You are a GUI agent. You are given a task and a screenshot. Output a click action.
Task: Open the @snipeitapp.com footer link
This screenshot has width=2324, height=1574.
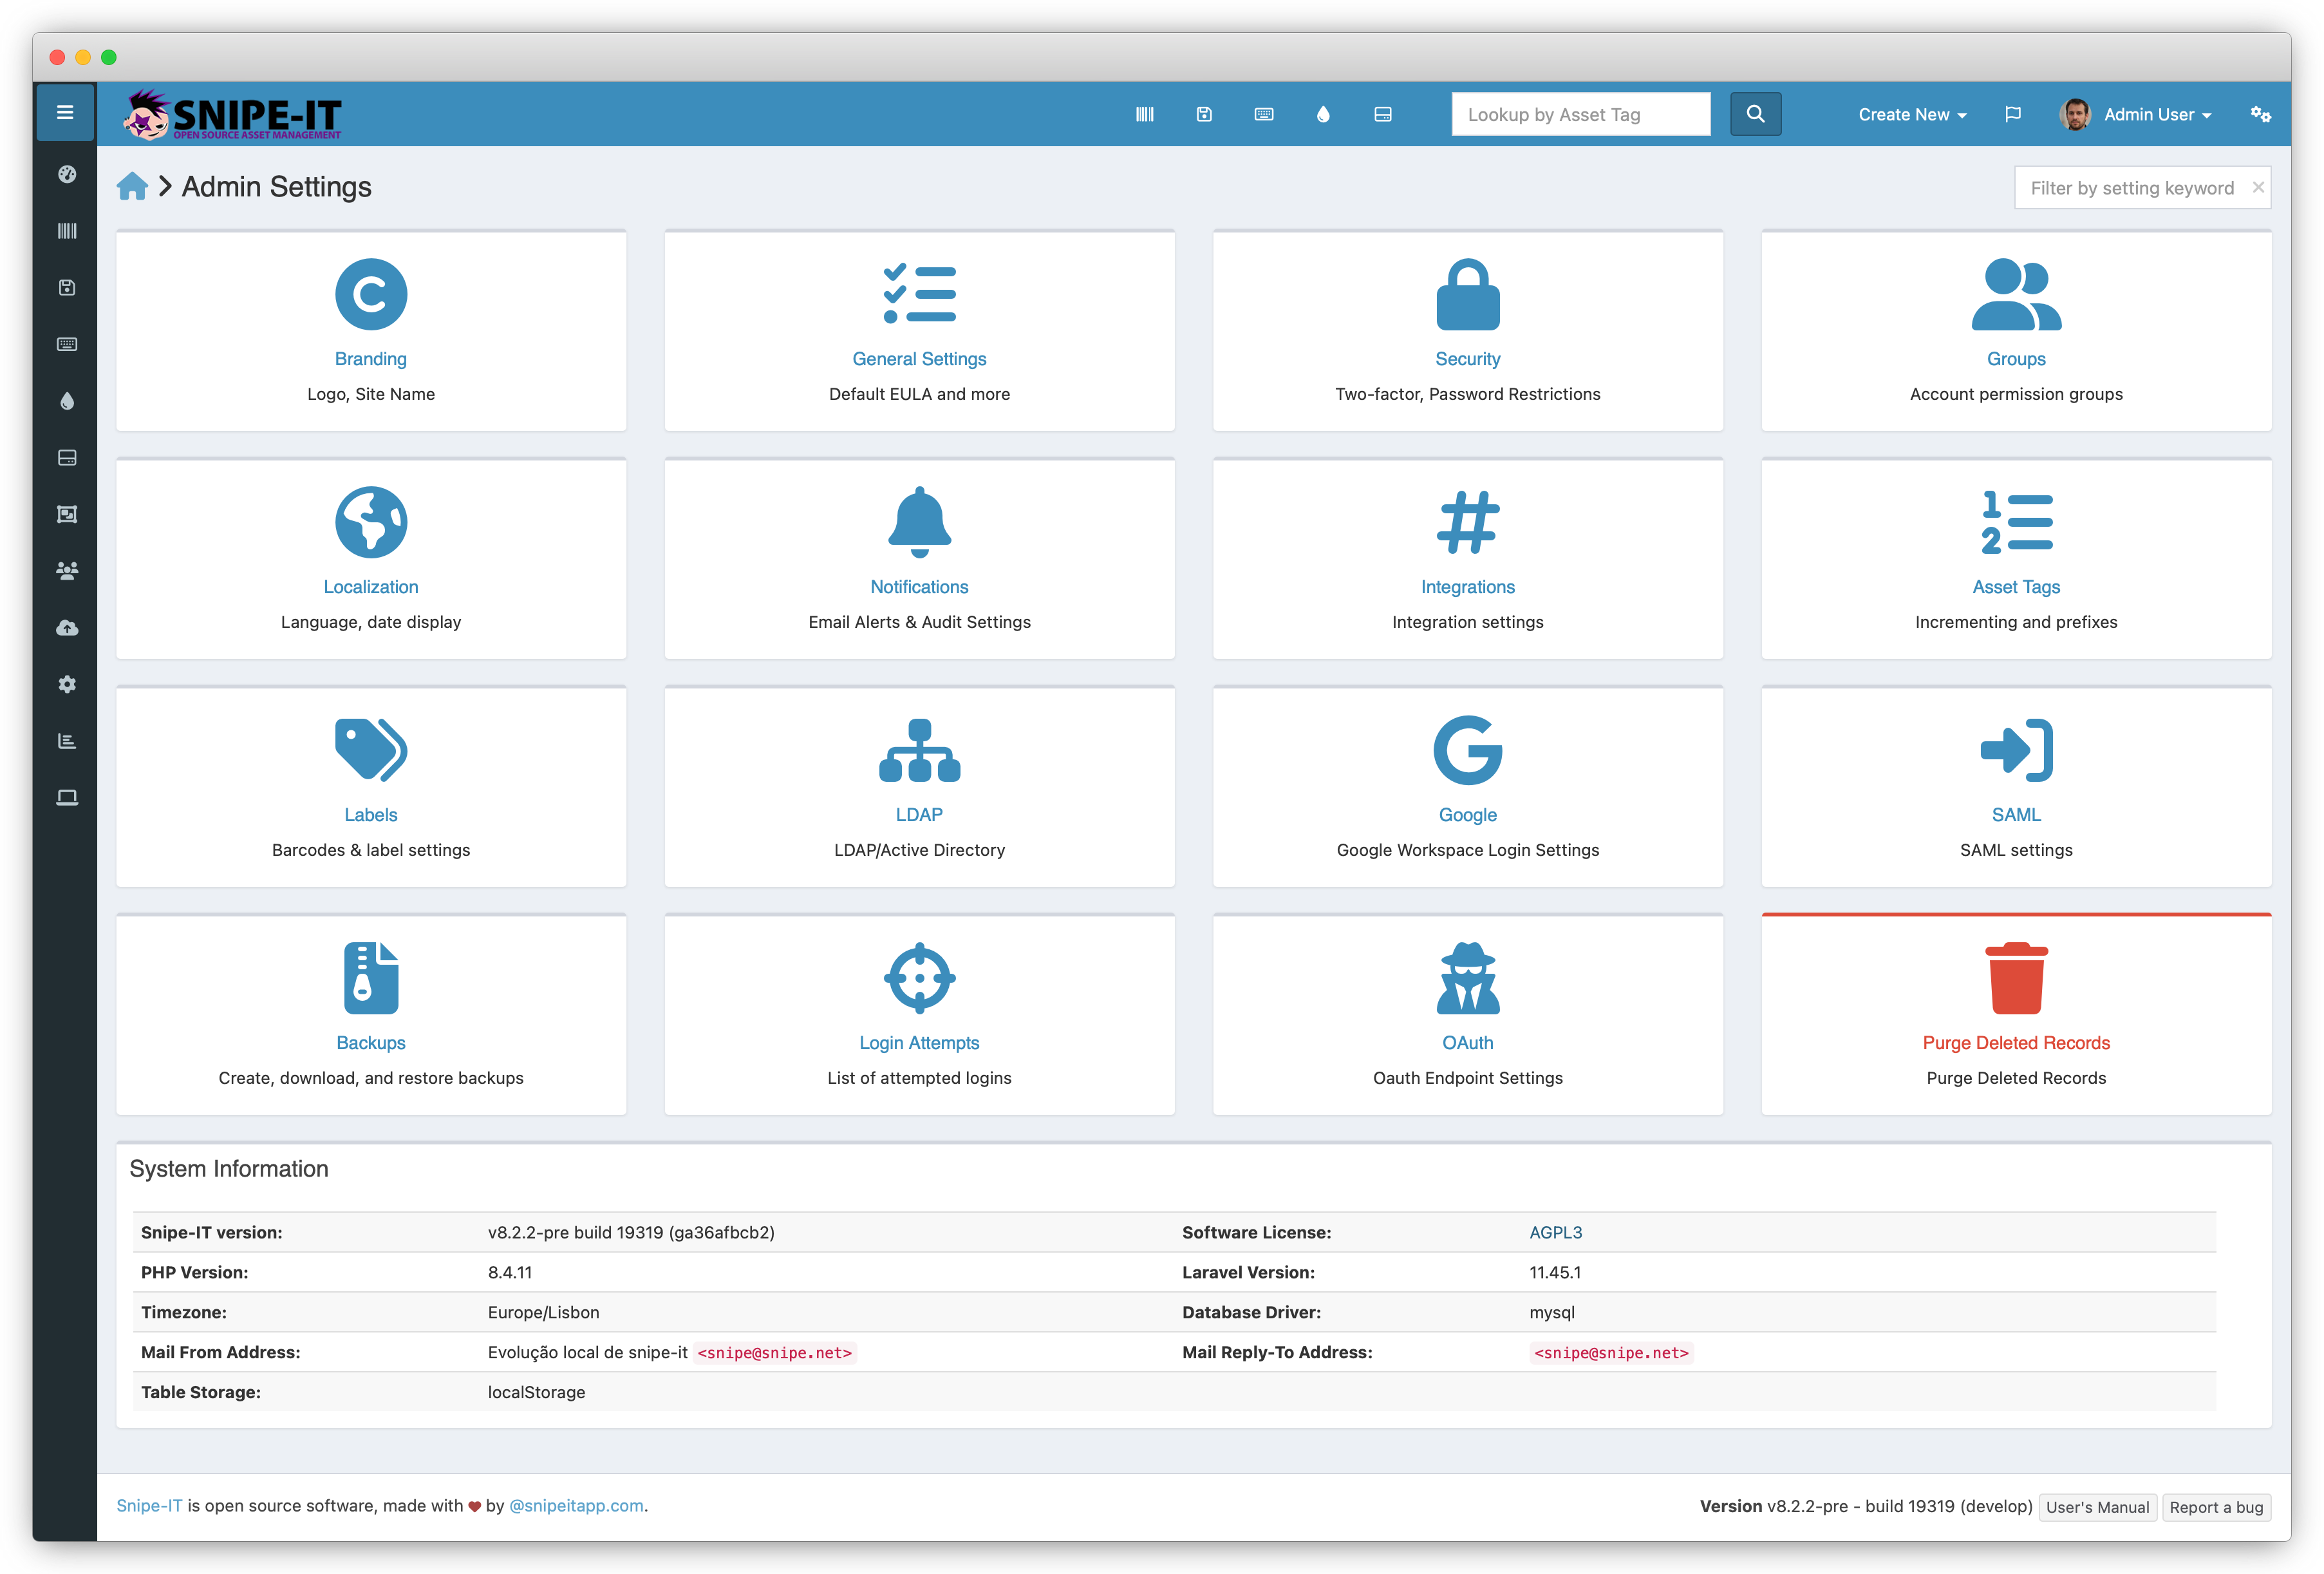pyautogui.click(x=576, y=1506)
